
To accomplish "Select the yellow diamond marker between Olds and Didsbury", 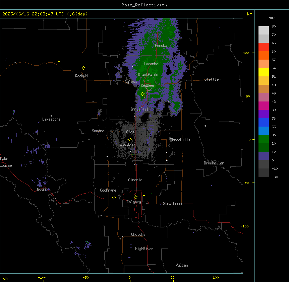I will coord(130,140).
